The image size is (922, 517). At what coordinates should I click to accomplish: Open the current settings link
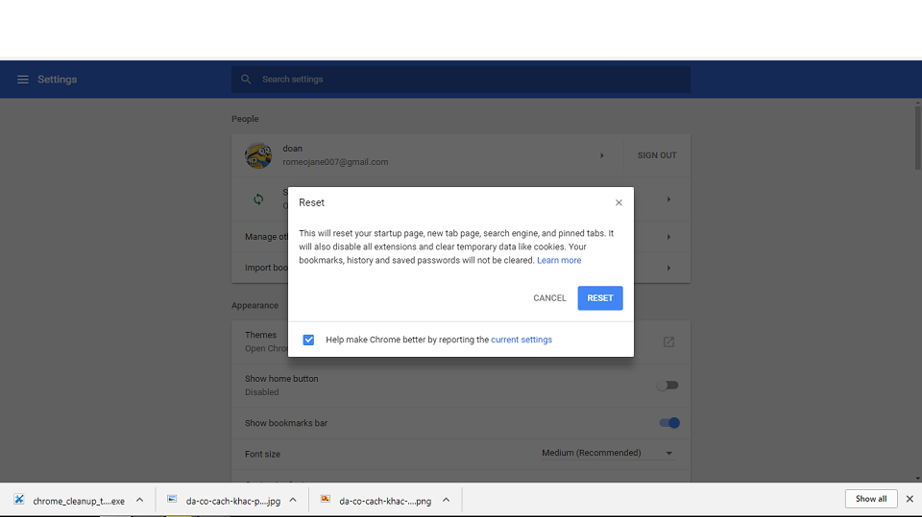[522, 340]
